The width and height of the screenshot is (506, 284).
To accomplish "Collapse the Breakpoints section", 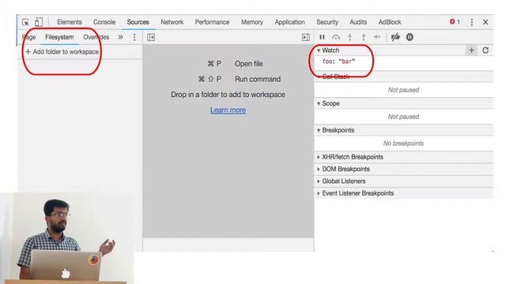I will coord(335,130).
